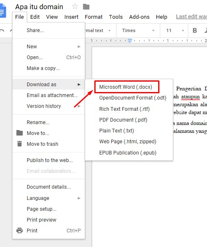The width and height of the screenshot is (207, 247).
Task: Select New in the File menu
Action: [48, 47]
